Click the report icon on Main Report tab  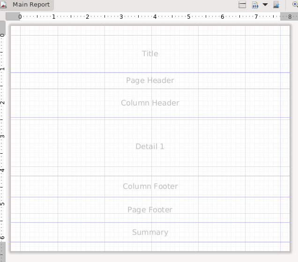4,5
